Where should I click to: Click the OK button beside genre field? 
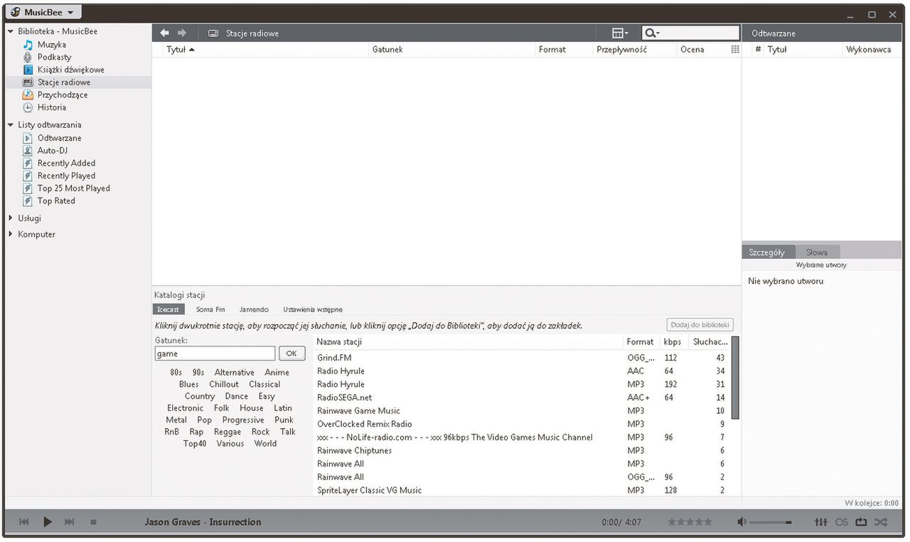pyautogui.click(x=291, y=354)
